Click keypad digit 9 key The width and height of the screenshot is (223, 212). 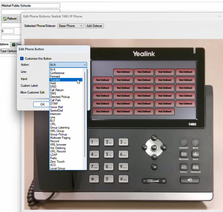123,166
